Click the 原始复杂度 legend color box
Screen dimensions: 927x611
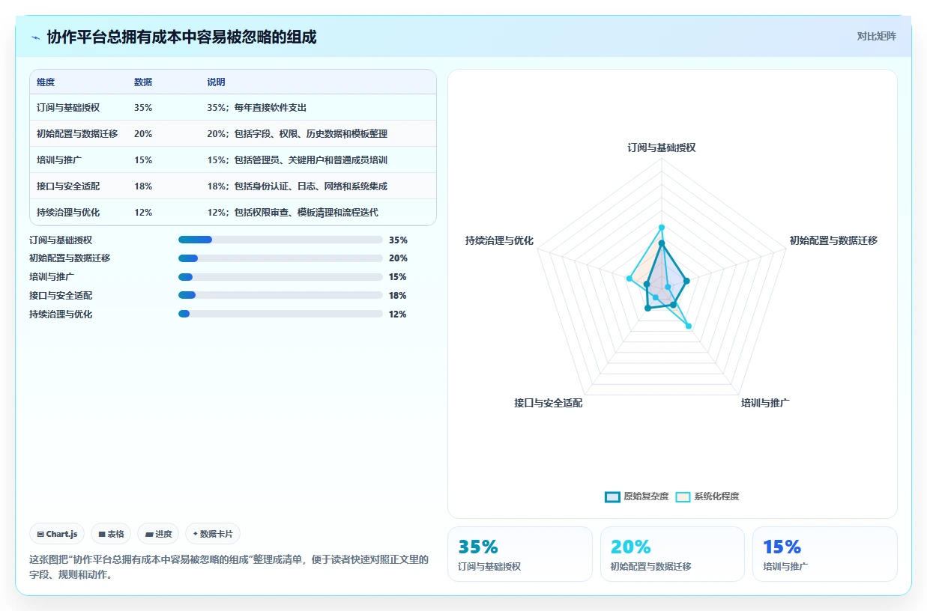[x=612, y=496]
